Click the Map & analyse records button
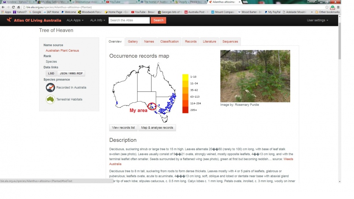Viewport: 354px width, 199px height. pos(157,128)
